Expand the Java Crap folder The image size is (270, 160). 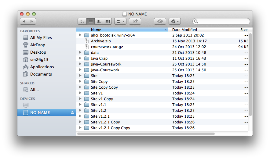coord(80,58)
